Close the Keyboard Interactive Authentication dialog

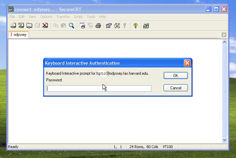187,63
